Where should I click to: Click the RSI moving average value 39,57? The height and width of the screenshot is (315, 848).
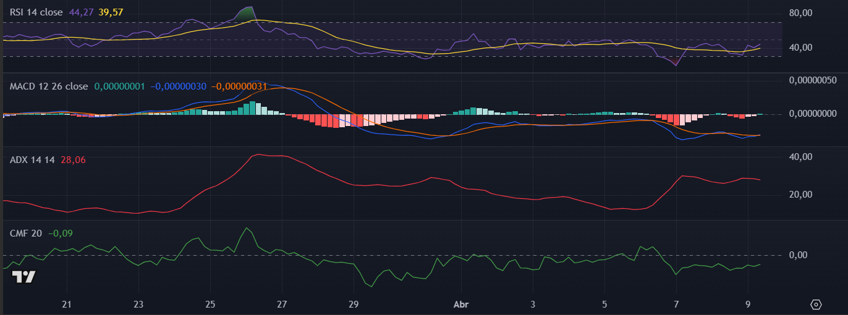pos(112,11)
